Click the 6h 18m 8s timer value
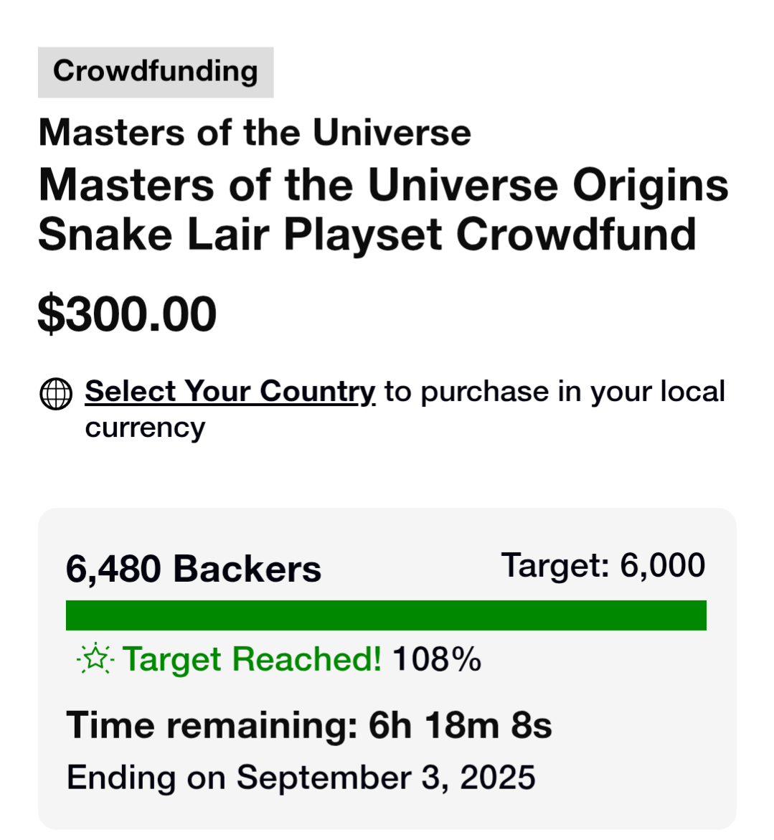774x840 pixels. pos(460,725)
